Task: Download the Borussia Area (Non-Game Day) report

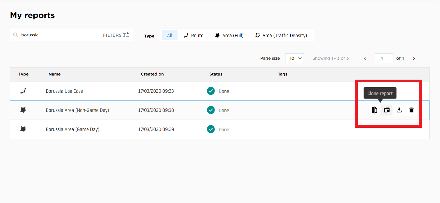Action: 399,110
